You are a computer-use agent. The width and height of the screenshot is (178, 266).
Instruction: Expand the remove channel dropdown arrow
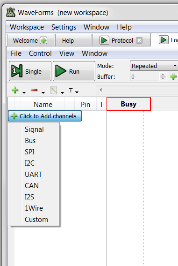click(43, 92)
